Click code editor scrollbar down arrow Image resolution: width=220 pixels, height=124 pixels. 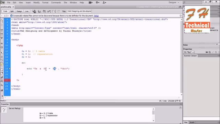click(x=181, y=95)
